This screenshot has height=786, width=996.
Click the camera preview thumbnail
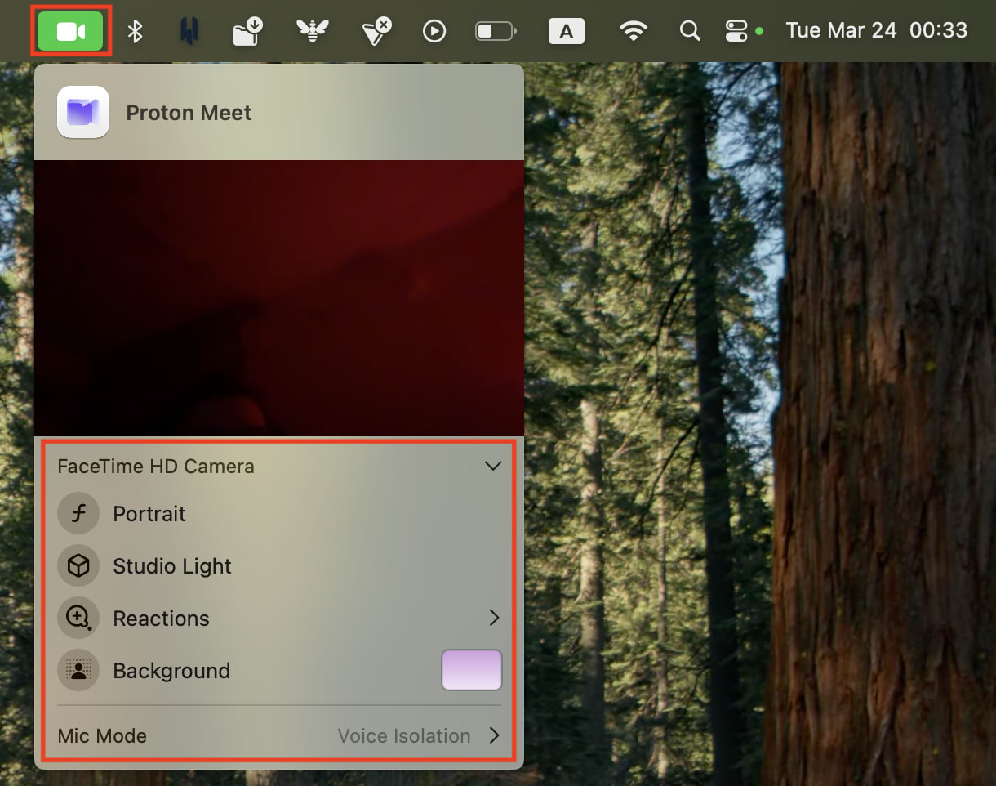click(x=279, y=298)
